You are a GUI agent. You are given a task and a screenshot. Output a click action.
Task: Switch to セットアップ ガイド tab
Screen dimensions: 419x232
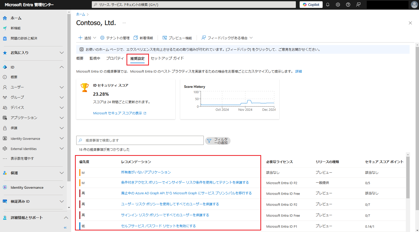click(167, 58)
